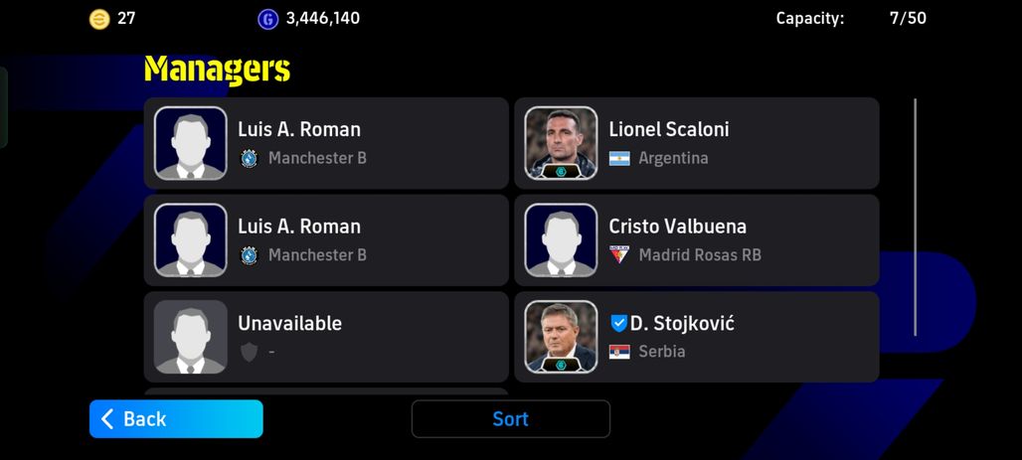Click the Manchester B badge in second card
The image size is (1022, 460).
point(249,254)
